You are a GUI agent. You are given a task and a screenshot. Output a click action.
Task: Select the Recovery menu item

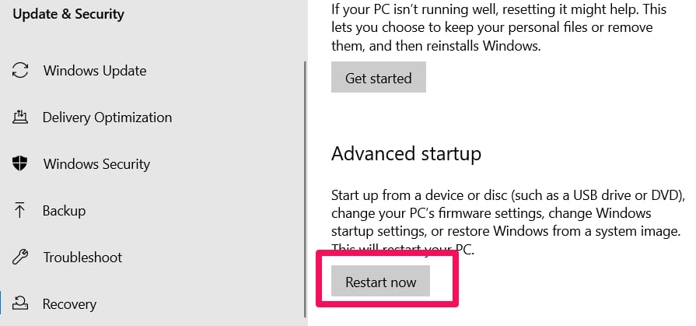click(69, 304)
